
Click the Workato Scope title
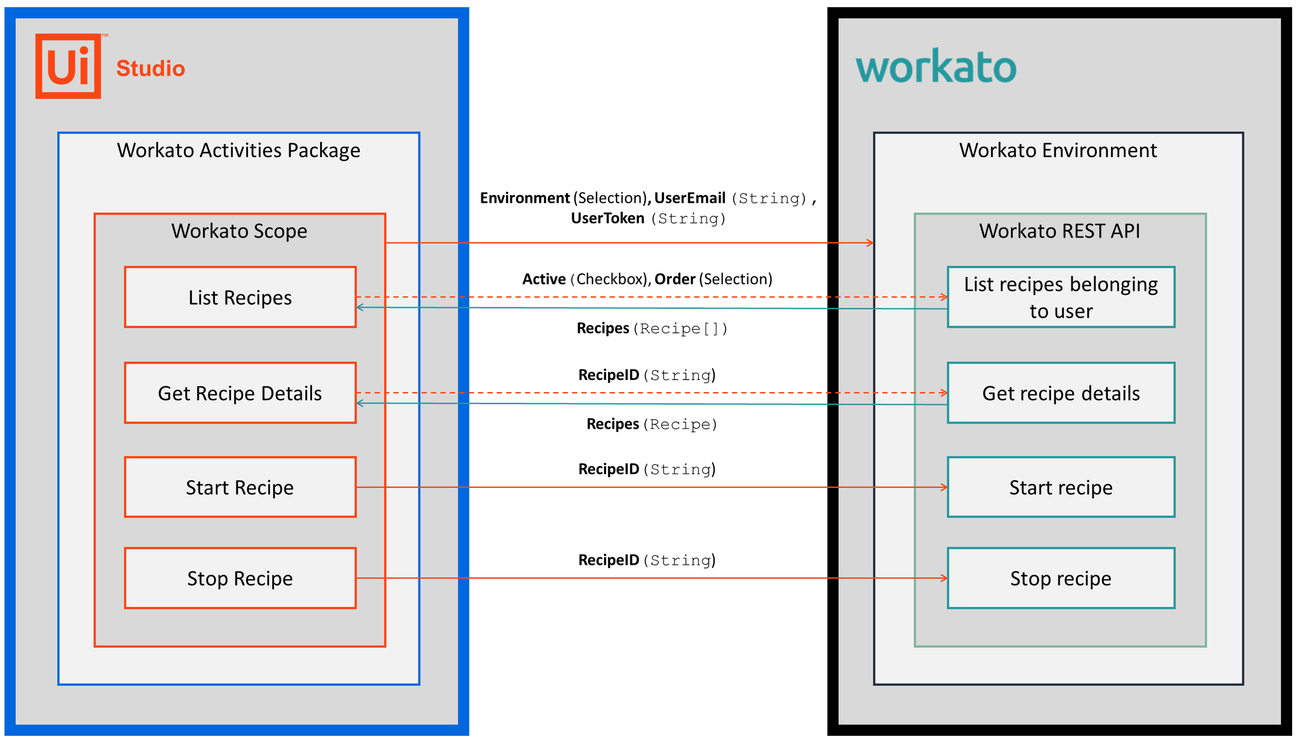click(x=239, y=231)
